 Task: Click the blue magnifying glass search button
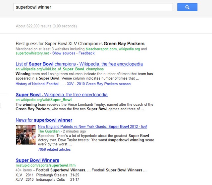[x=187, y=7]
